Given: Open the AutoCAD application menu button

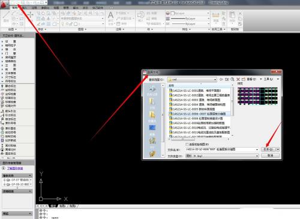Looking at the screenshot, I should 4,4.
